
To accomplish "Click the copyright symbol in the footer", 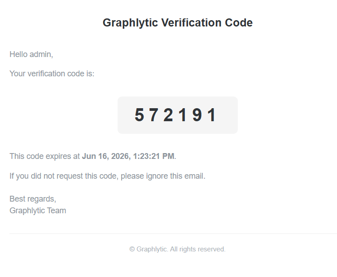I will [132, 249].
